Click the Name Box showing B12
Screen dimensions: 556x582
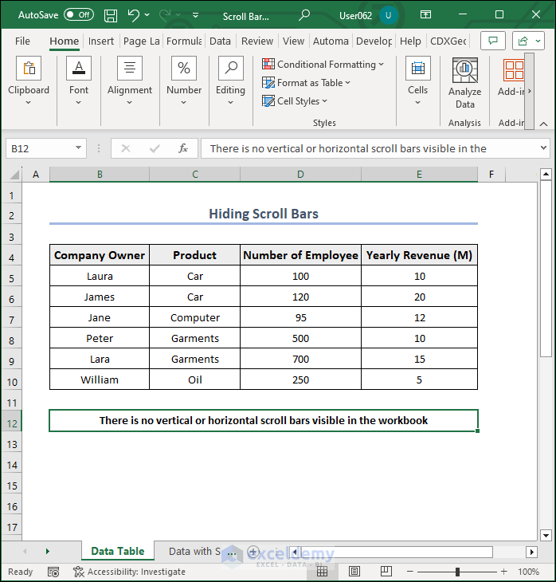[40, 148]
